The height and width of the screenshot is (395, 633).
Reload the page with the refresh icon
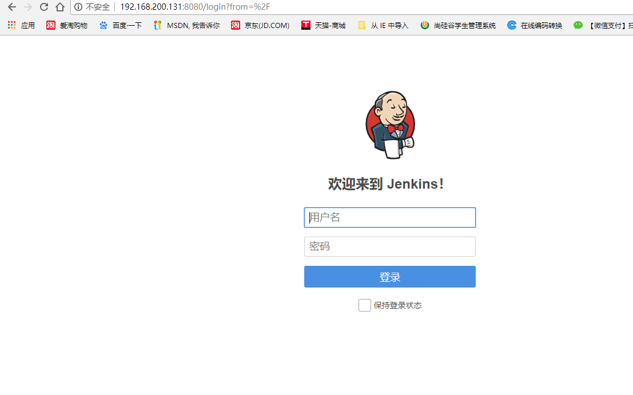click(44, 7)
